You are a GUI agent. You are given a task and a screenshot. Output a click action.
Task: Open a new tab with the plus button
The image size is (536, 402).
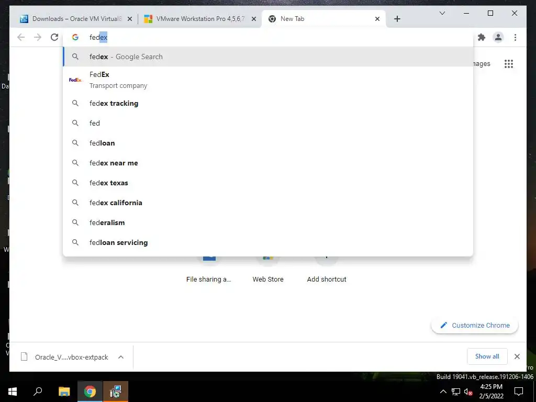pyautogui.click(x=397, y=19)
